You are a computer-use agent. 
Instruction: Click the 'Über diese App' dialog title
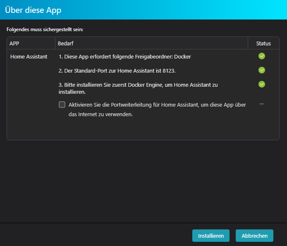pos(33,10)
